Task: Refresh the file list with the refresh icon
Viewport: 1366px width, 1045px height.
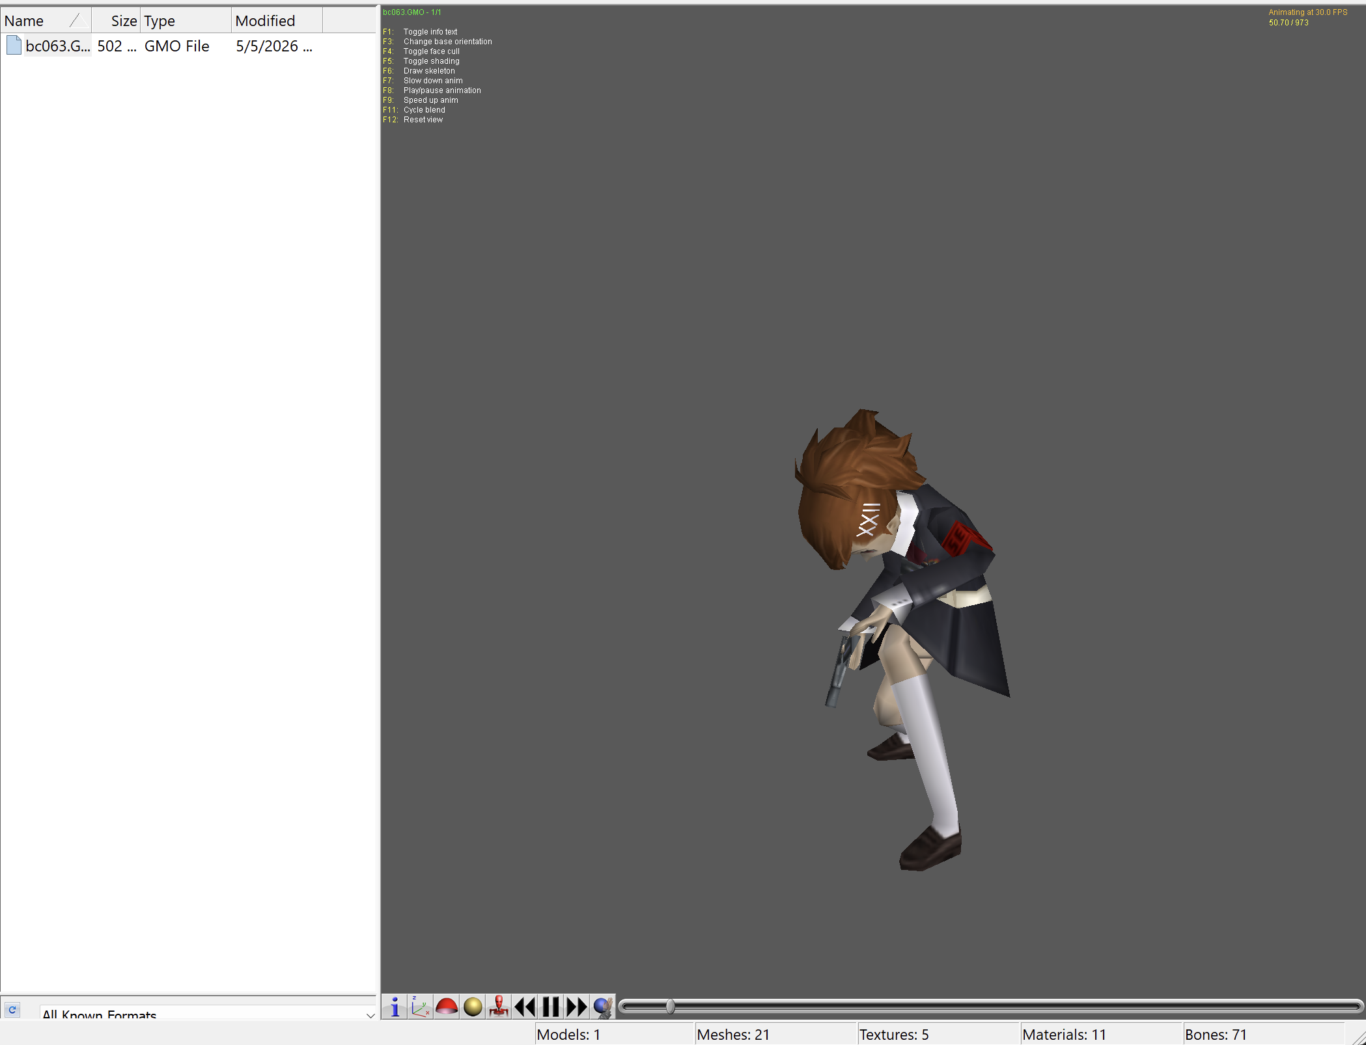Action: click(x=12, y=1009)
